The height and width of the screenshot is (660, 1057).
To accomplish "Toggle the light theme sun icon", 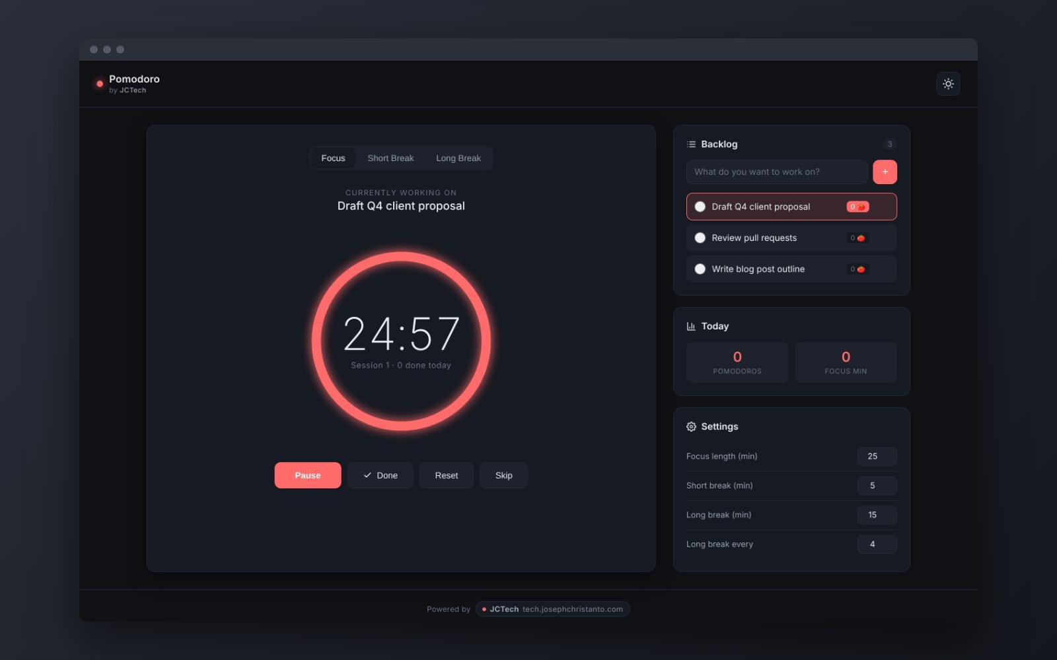I will (948, 84).
